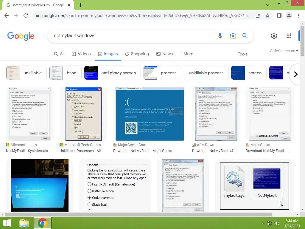Open a new browser tab
The width and height of the screenshot is (305, 229).
80,5
